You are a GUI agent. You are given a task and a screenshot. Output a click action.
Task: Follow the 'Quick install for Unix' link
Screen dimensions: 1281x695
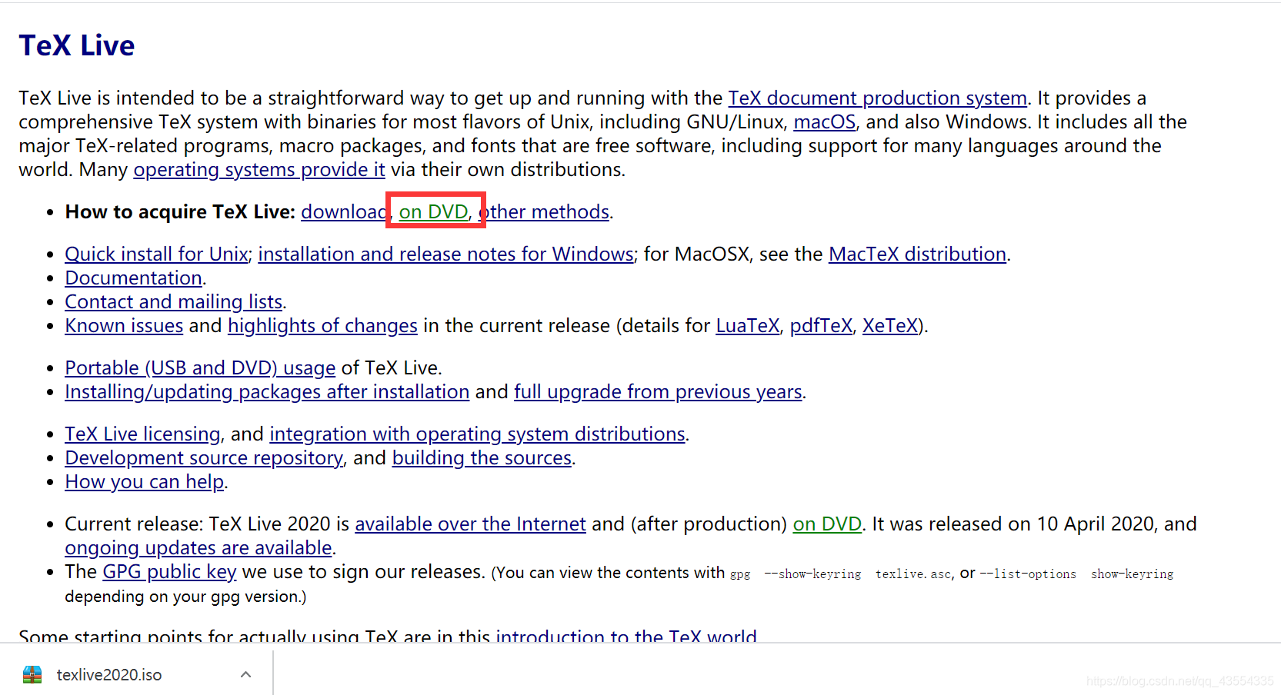pos(156,254)
